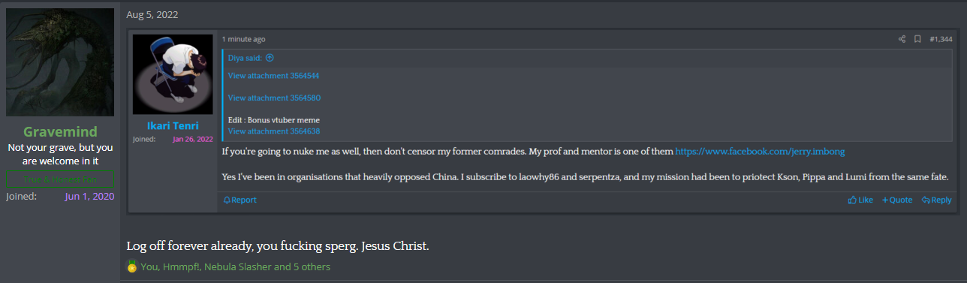Viewport: 967px width, 283px height.
Task: Click the "1 minute ago" timestamp
Action: (x=243, y=39)
